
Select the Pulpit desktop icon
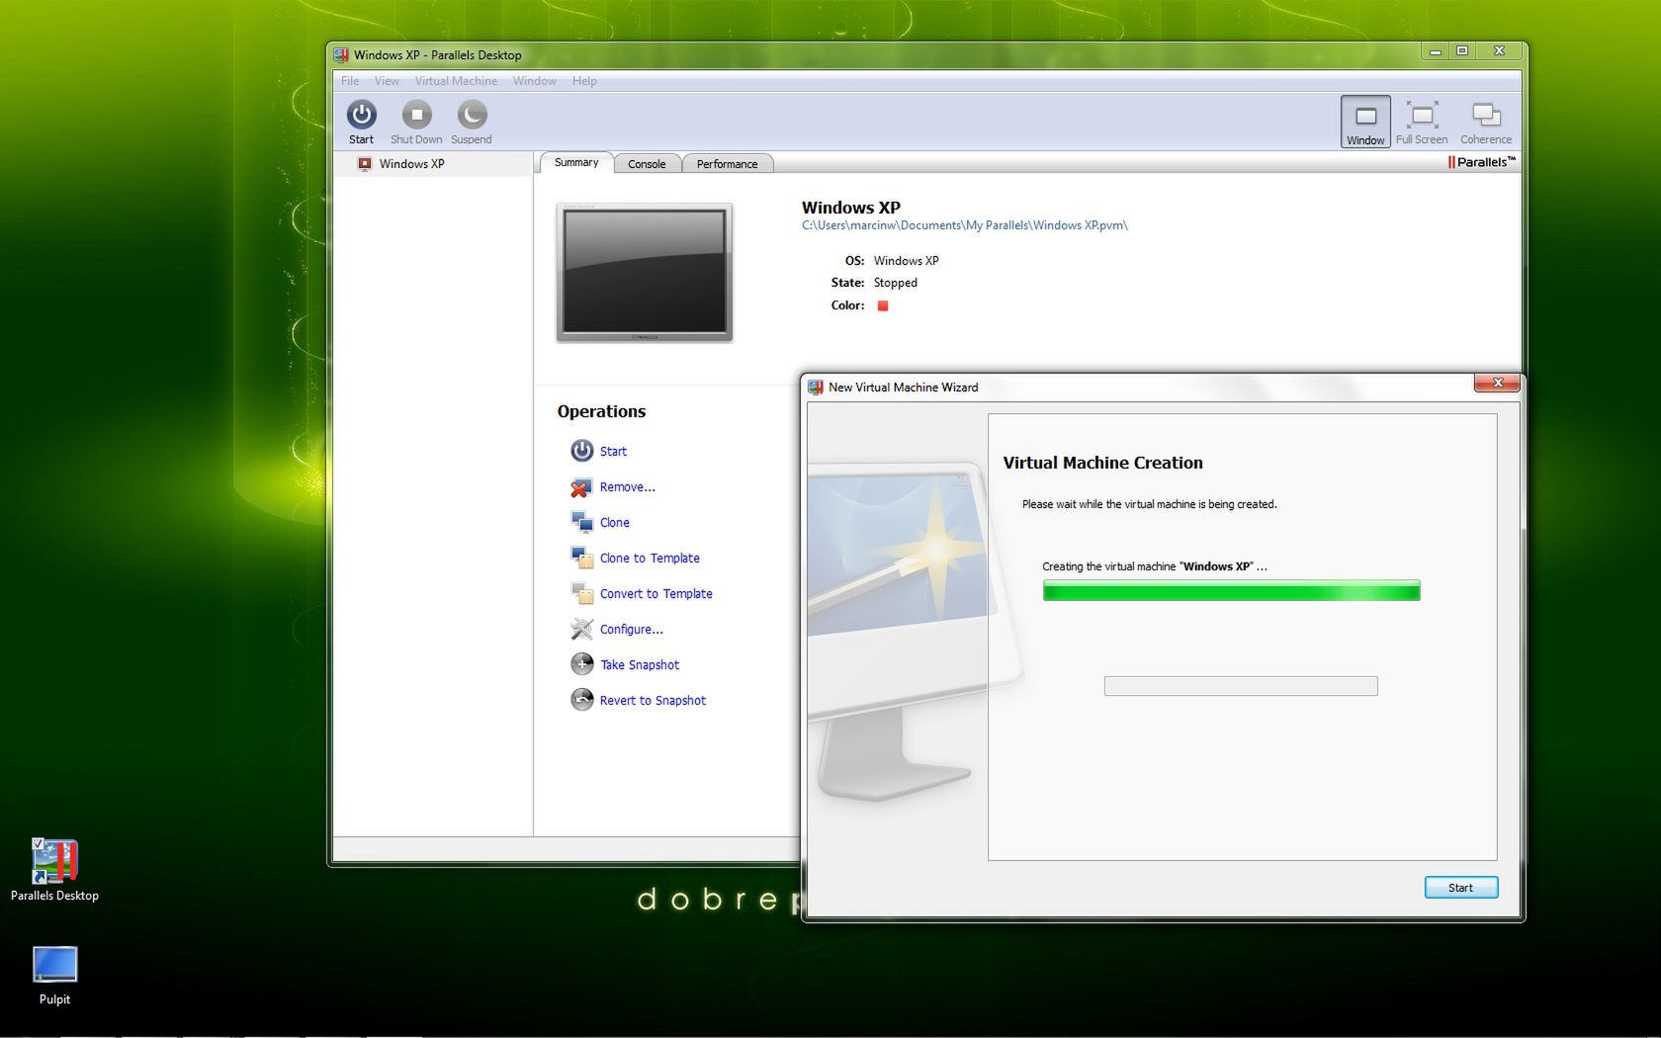click(54, 976)
